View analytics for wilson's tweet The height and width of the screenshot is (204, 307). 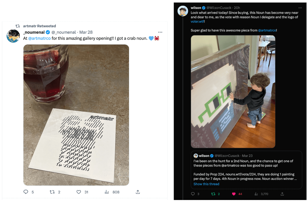click(x=256, y=194)
